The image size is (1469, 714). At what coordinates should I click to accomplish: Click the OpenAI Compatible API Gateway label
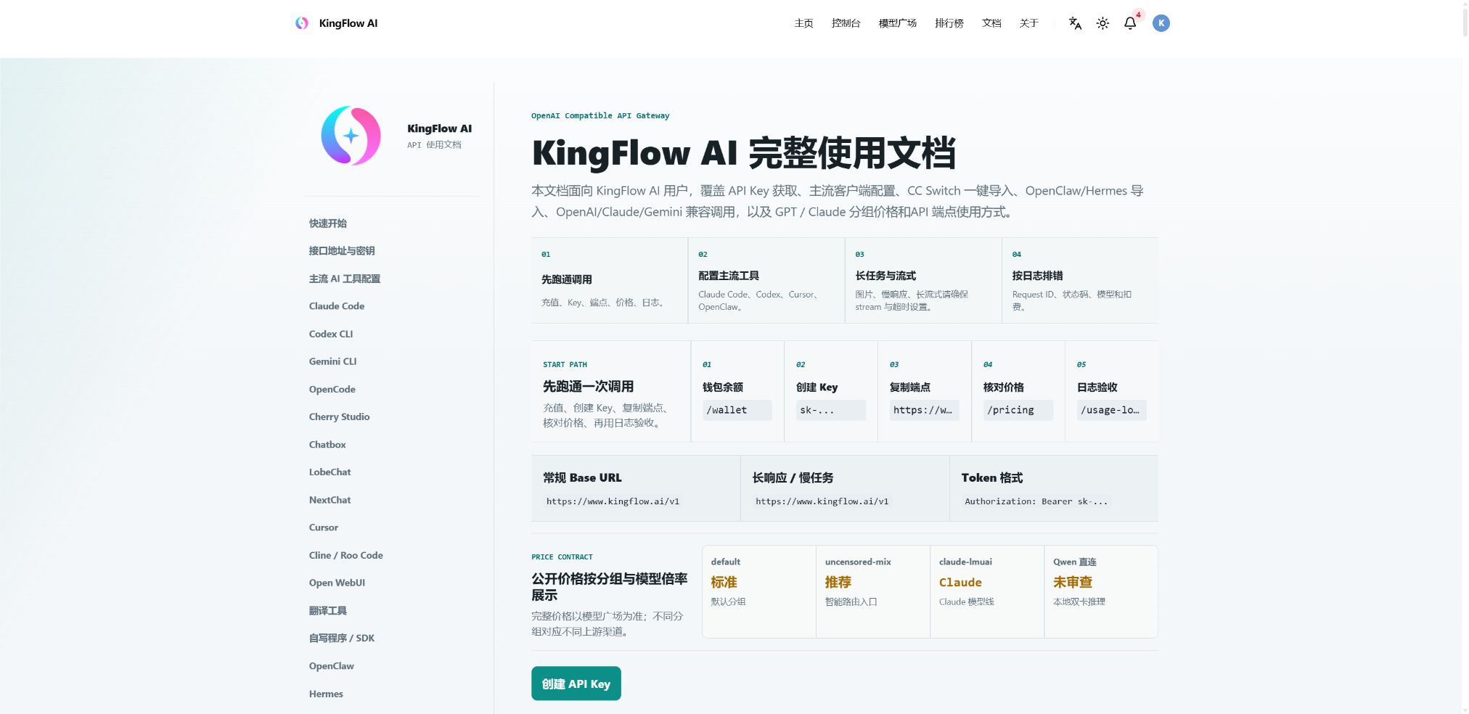point(600,116)
